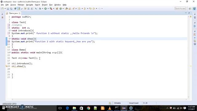Image resolution: width=197 pixels, height=111 pixels.
Task: Click the Writable status bar entry
Action: tap(117, 103)
